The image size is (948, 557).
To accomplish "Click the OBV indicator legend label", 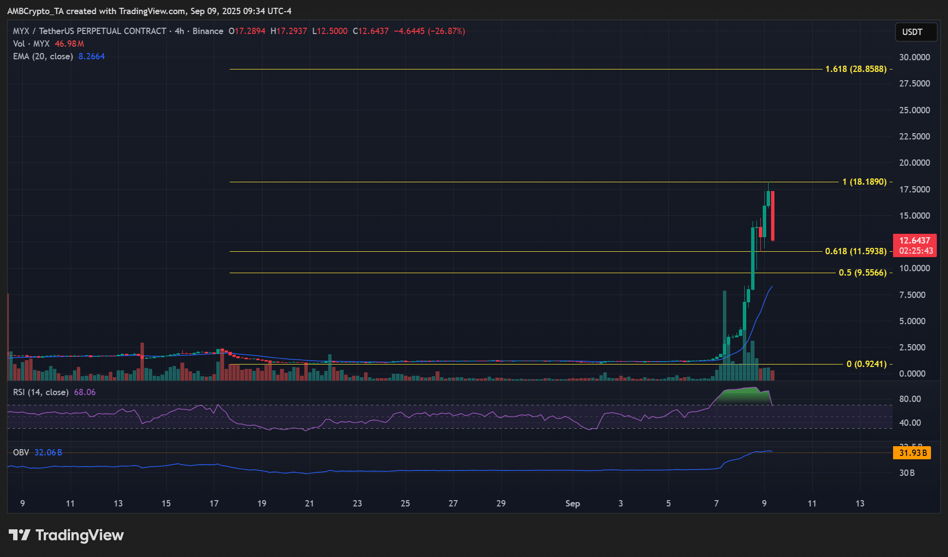I will click(x=21, y=453).
